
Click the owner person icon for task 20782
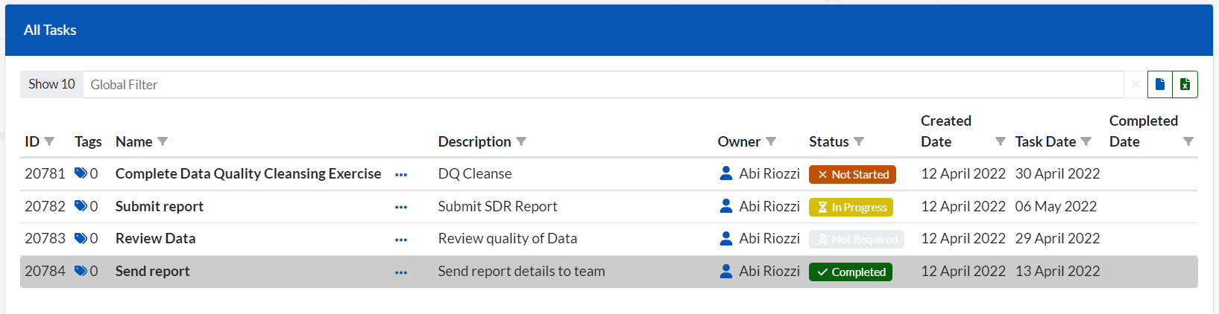coord(725,206)
